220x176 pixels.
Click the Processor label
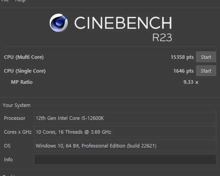pyautogui.click(x=15, y=118)
